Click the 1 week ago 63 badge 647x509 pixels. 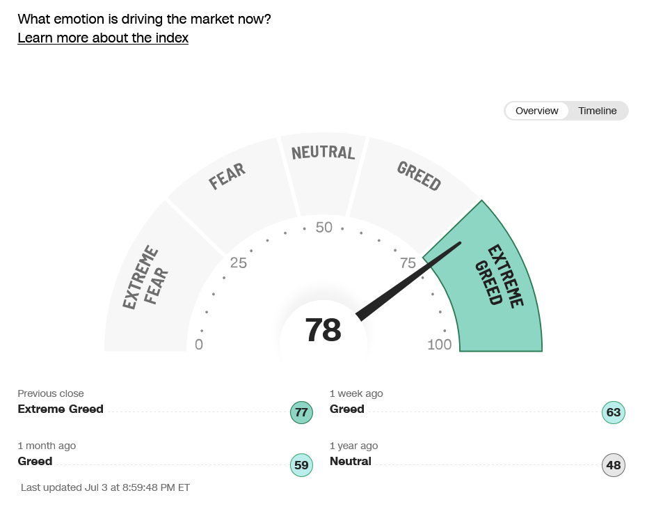613,412
